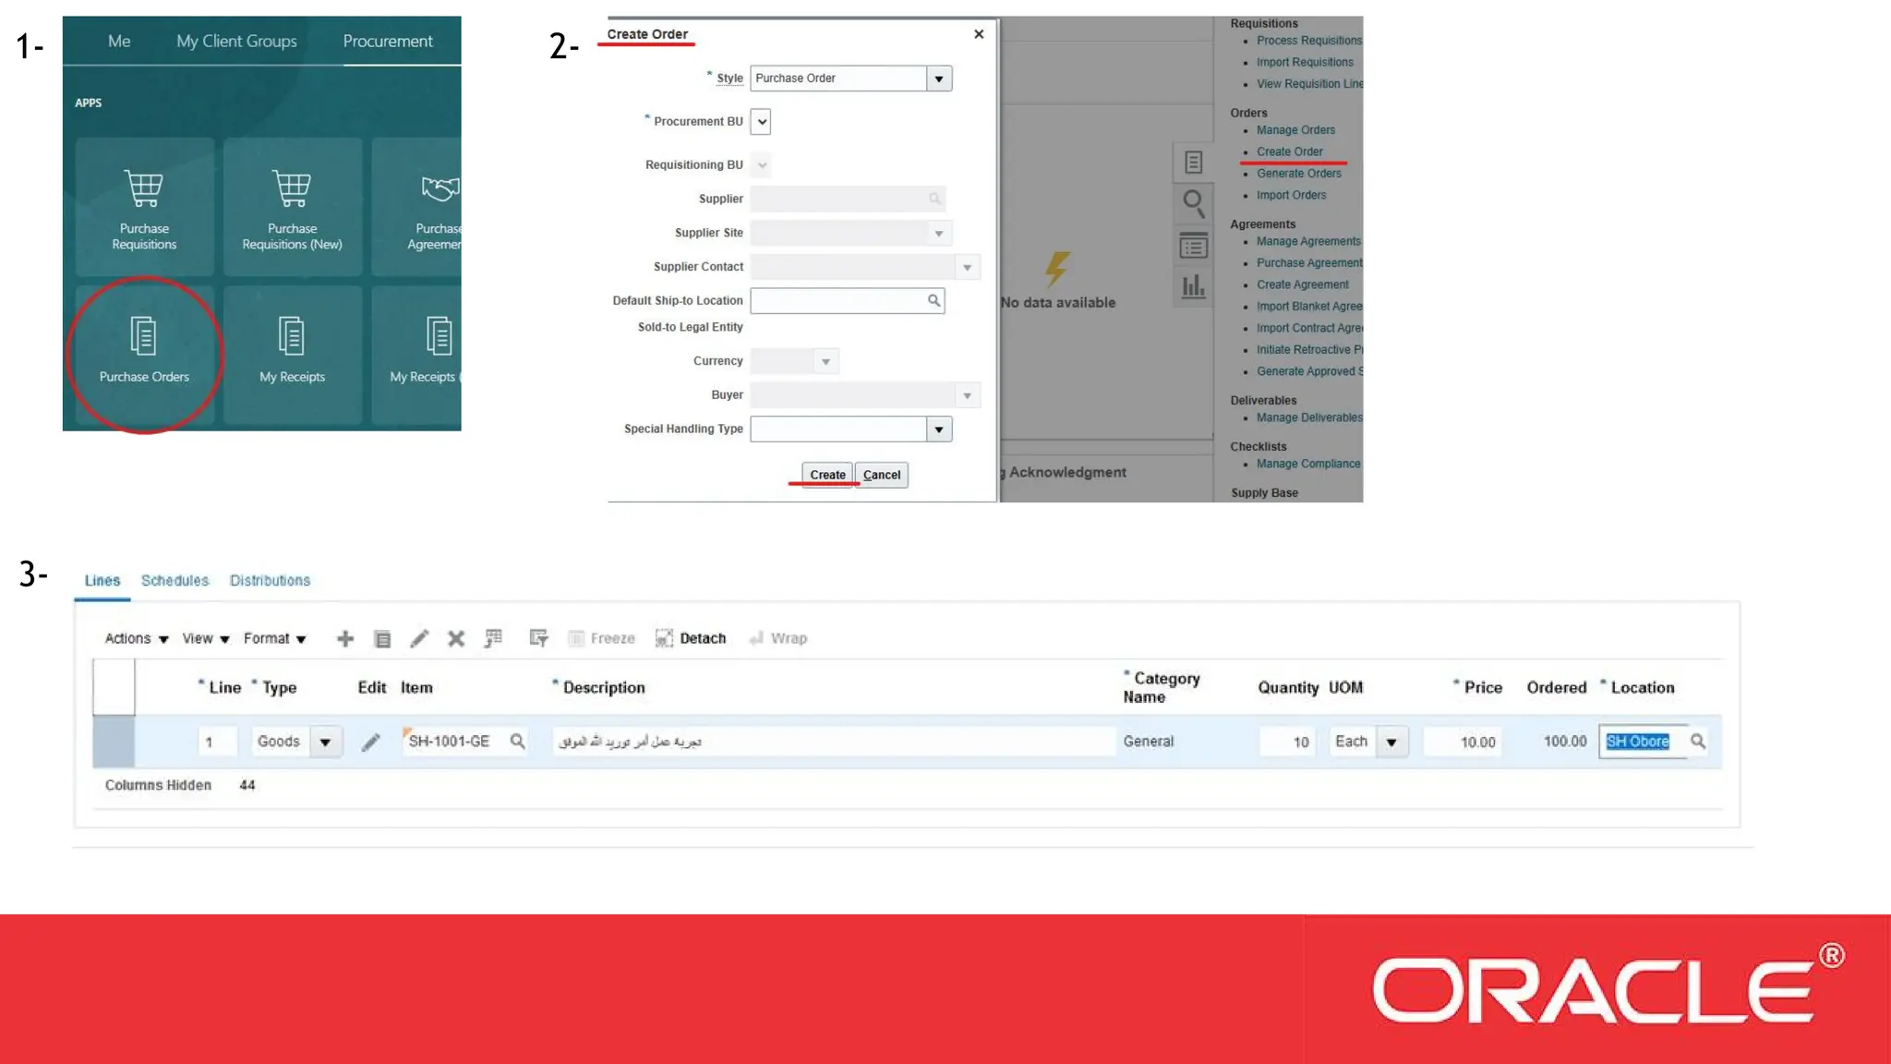Open the search panel icon in side strip
This screenshot has height=1064, width=1891.
1193,202
